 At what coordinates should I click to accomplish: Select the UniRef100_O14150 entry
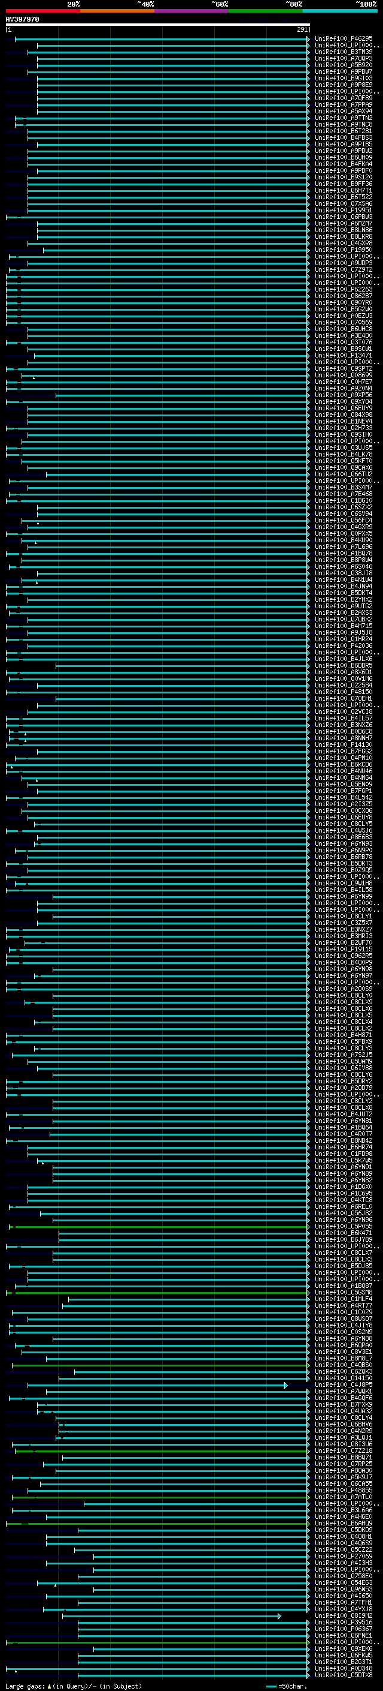[x=343, y=1378]
